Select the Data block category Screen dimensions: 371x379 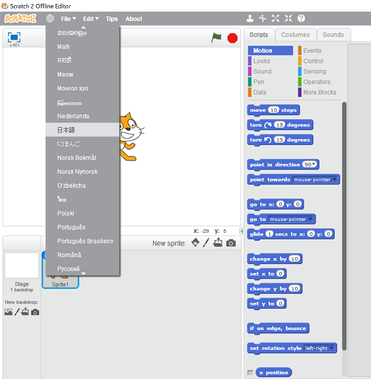(271, 92)
